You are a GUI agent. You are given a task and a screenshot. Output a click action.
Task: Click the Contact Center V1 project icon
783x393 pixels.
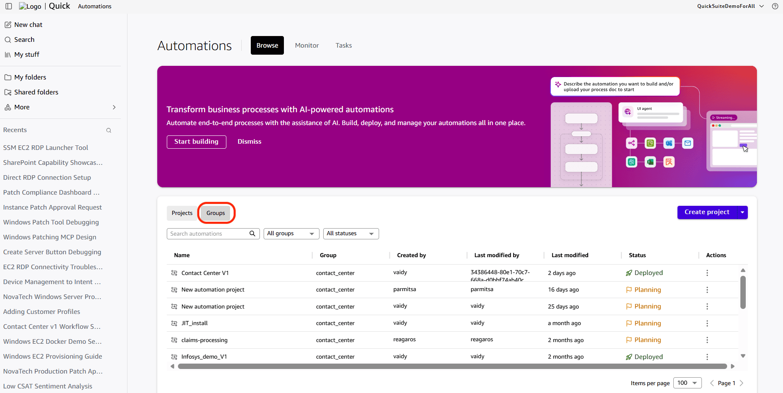pyautogui.click(x=174, y=273)
